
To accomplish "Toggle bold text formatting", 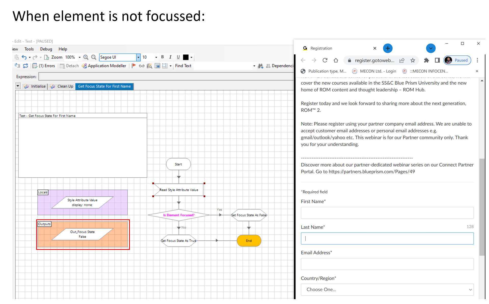I will click(x=162, y=57).
